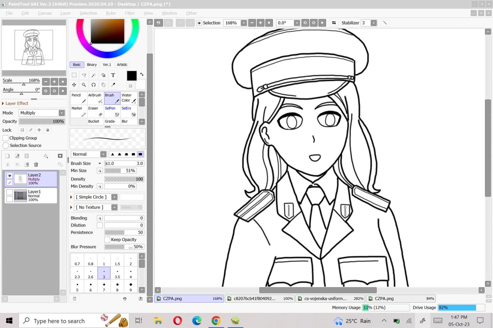The width and height of the screenshot is (493, 328).
Task: Clear the selected layer
Action: (27, 164)
